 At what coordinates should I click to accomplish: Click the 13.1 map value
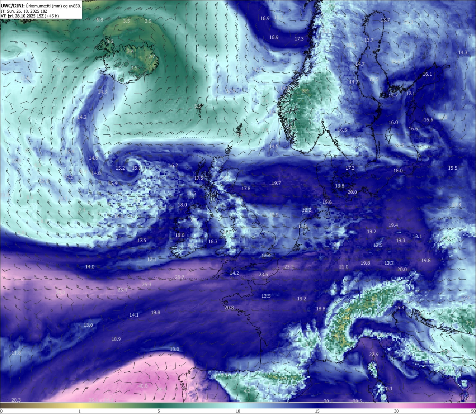(417, 237)
